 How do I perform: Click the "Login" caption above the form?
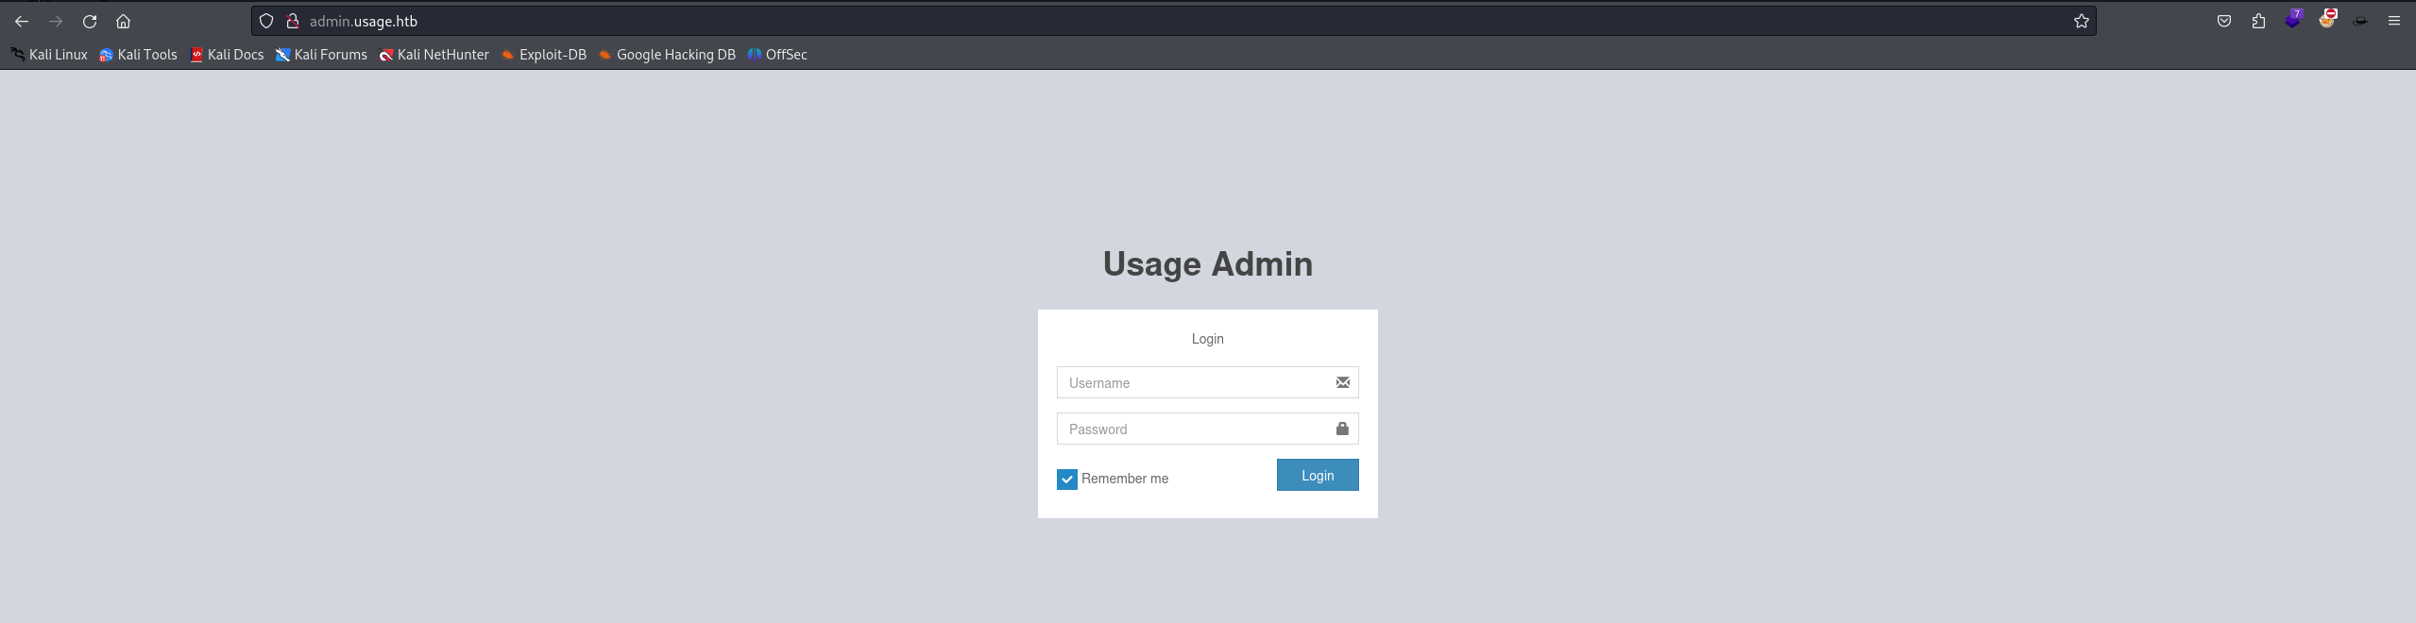pos(1207,339)
